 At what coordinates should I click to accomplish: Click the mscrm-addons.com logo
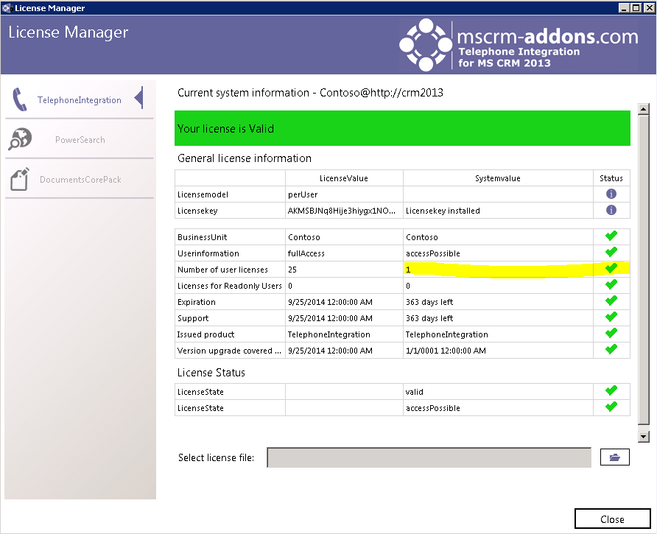tap(519, 45)
